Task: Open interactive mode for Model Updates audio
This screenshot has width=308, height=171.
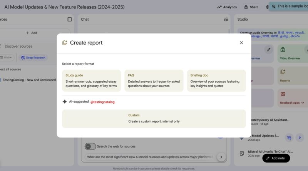Action: click(x=289, y=138)
